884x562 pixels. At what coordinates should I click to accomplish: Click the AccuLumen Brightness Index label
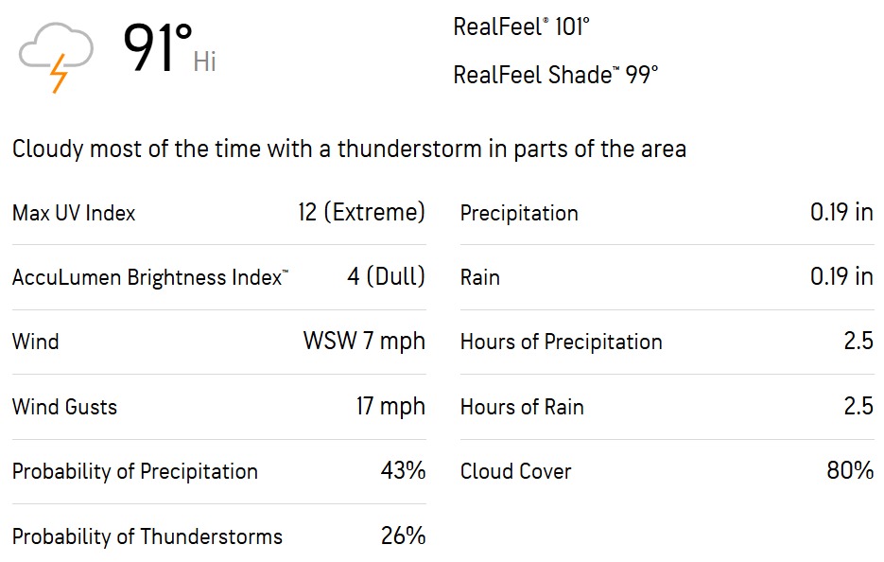pyautogui.click(x=149, y=278)
